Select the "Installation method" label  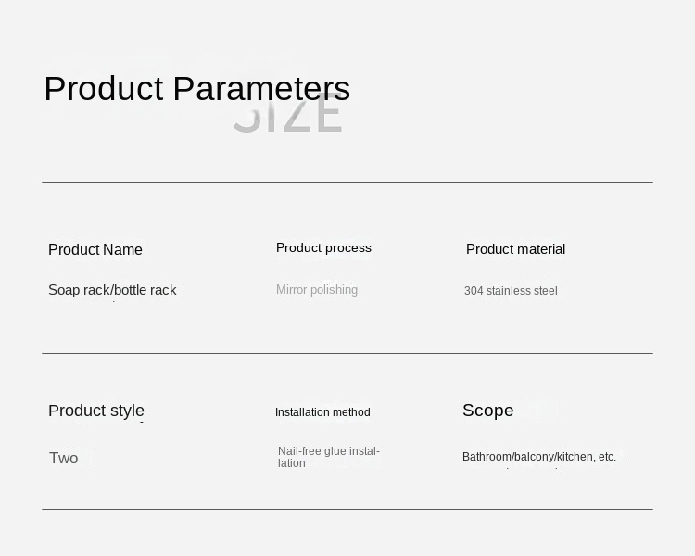pyautogui.click(x=322, y=412)
